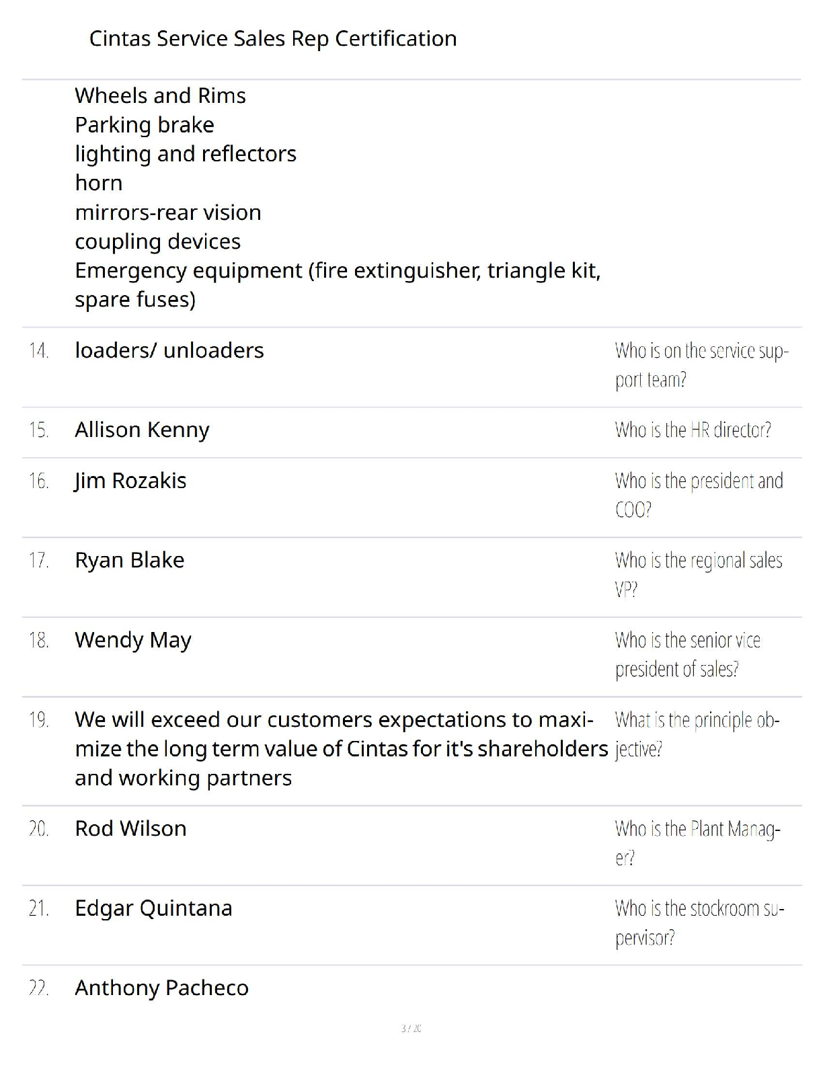Select the loaders/ unloaders answer text
This screenshot has width=823, height=1065.
[169, 350]
